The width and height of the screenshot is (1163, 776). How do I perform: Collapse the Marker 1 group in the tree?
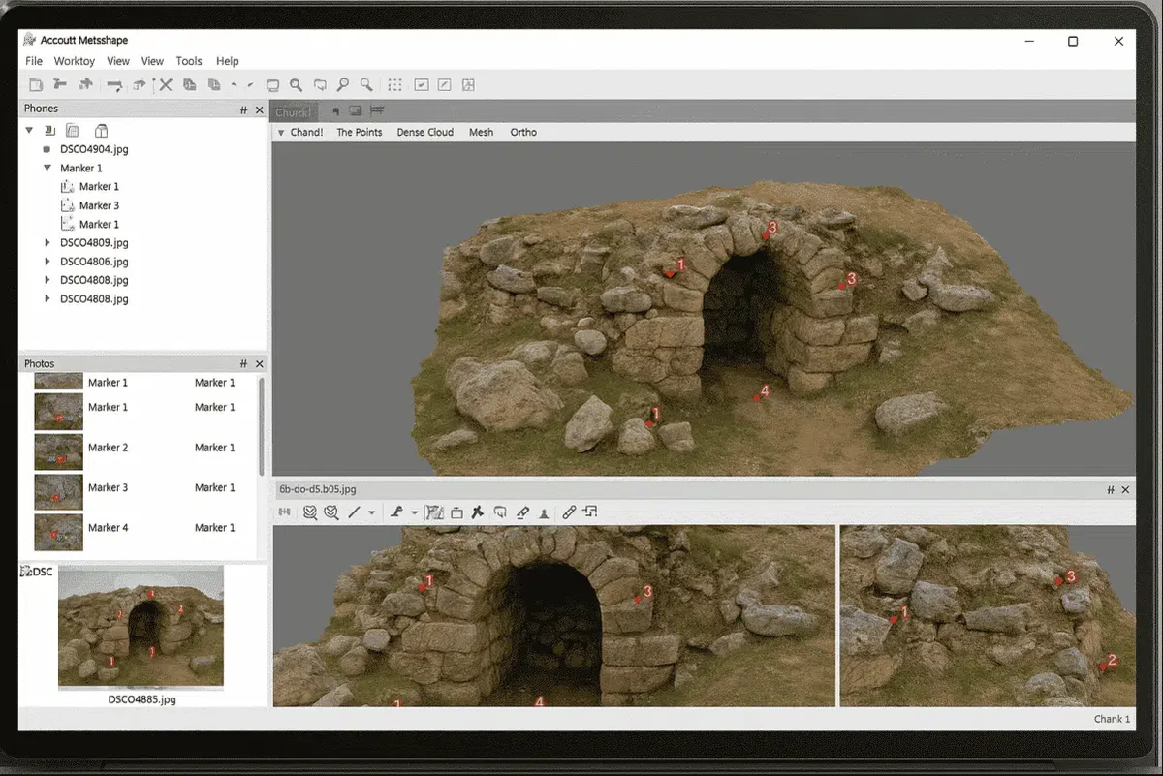47,168
